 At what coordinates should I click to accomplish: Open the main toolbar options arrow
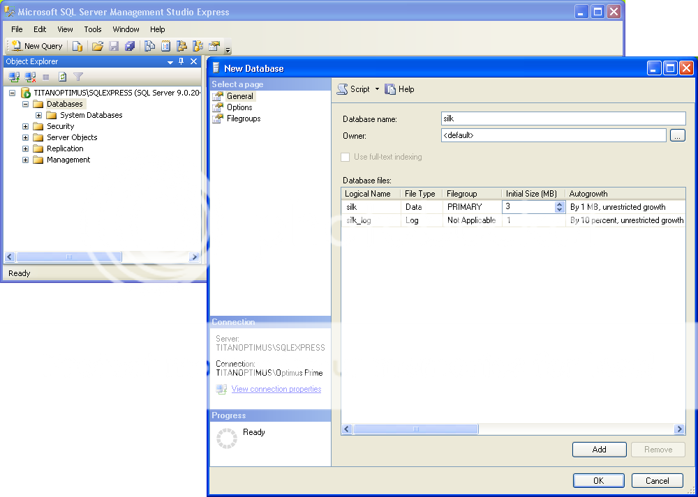228,49
